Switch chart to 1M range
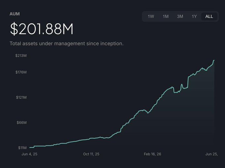This screenshot has height=168, width=225. [165, 16]
